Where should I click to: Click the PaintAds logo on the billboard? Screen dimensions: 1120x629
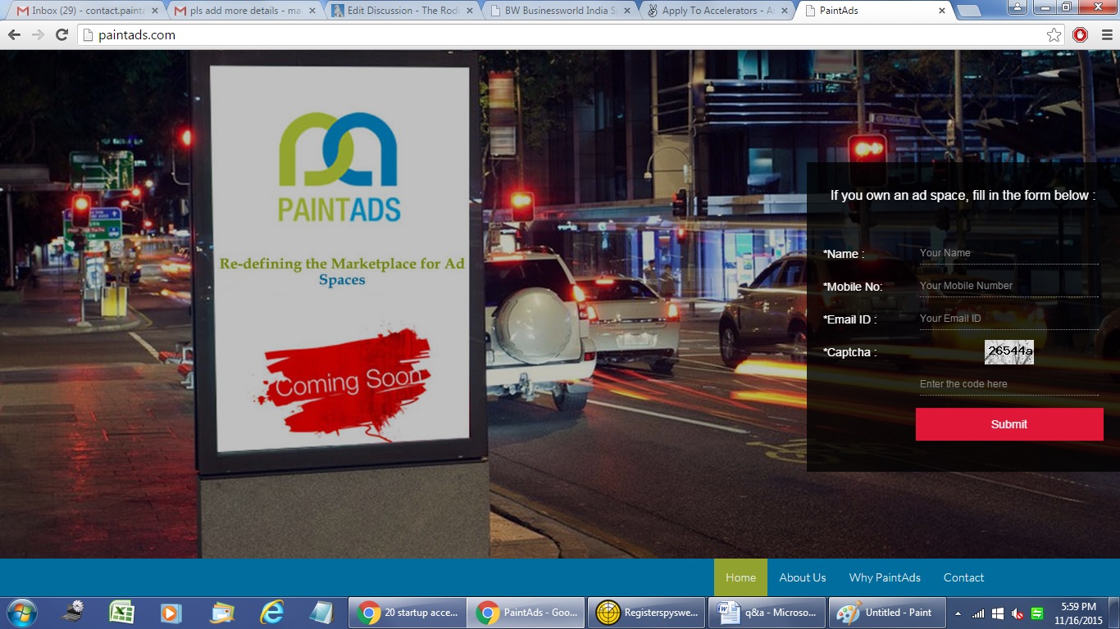(x=339, y=167)
